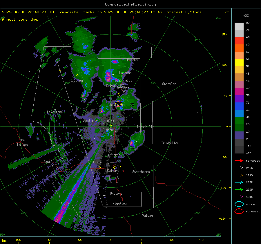This screenshot has height=244, width=261.
Task: Click the white 04DK track arrow
Action: pos(239,168)
